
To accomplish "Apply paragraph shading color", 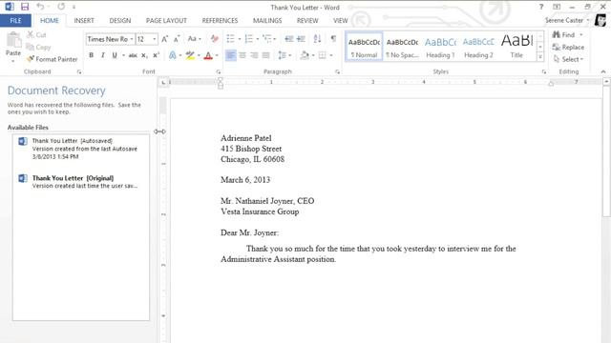I will click(x=305, y=55).
